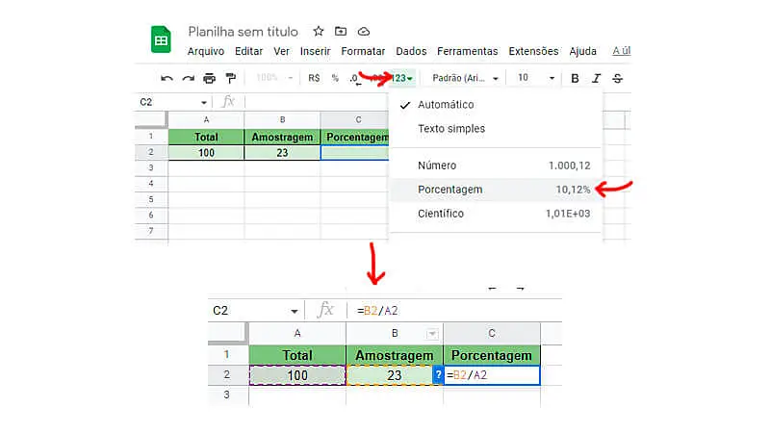Open the Dados menu
Image resolution: width=770 pixels, height=433 pixels.
[x=411, y=51]
